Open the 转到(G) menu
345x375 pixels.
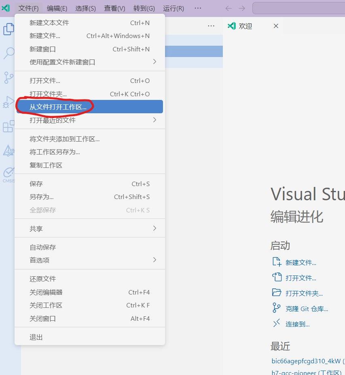[x=144, y=8]
